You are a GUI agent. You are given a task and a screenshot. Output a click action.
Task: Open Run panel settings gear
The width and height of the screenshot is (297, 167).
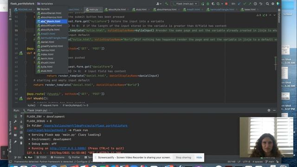click(x=269, y=110)
